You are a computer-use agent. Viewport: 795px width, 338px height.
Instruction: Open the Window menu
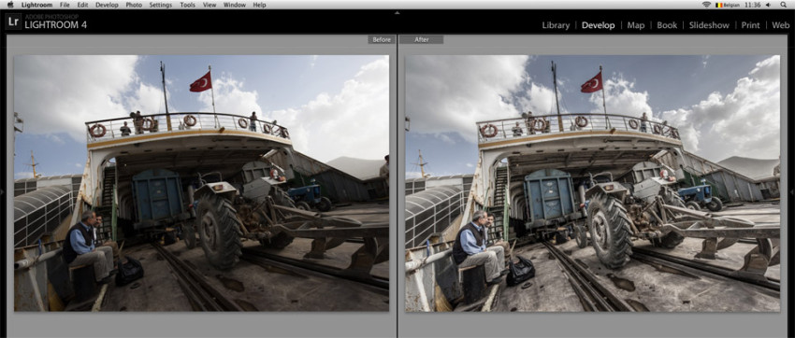click(234, 5)
